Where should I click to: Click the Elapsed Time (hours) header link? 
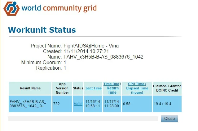tap(137, 90)
